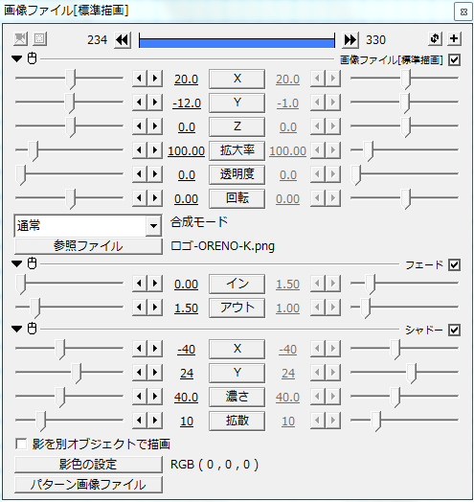Open 影色の設定 color settings
Image resolution: width=474 pixels, height=502 pixels.
pos(88,465)
